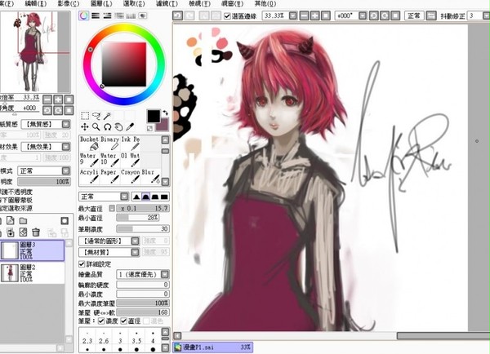Toggle pressure 直徑 checkbox
Screen dimensions: 490x354
pyautogui.click(x=124, y=321)
